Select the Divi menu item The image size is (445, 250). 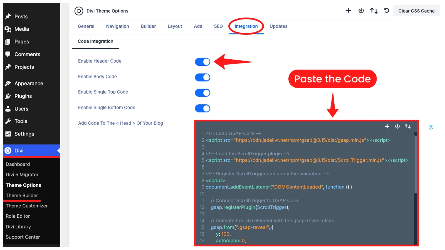point(31,151)
